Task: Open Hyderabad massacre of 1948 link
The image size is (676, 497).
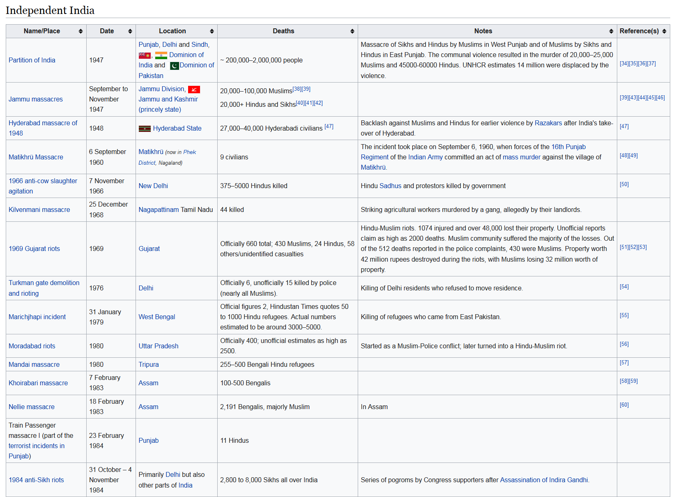Action: 43,128
